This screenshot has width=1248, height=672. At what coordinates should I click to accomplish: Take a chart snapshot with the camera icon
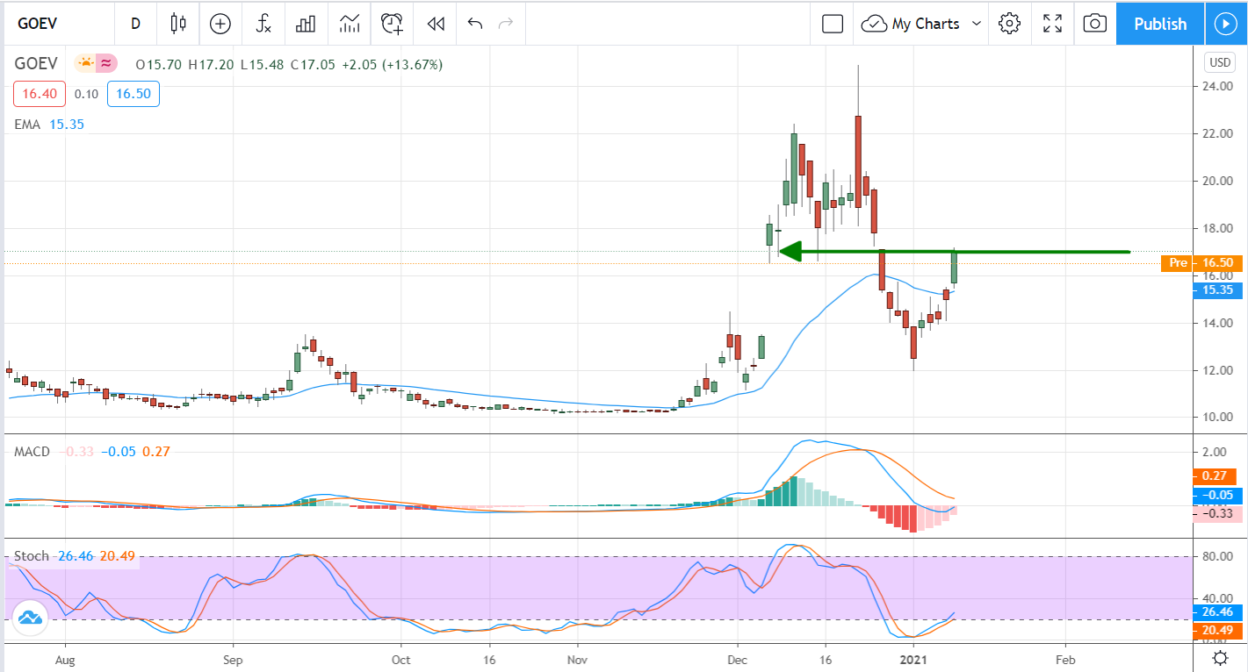pyautogui.click(x=1094, y=24)
